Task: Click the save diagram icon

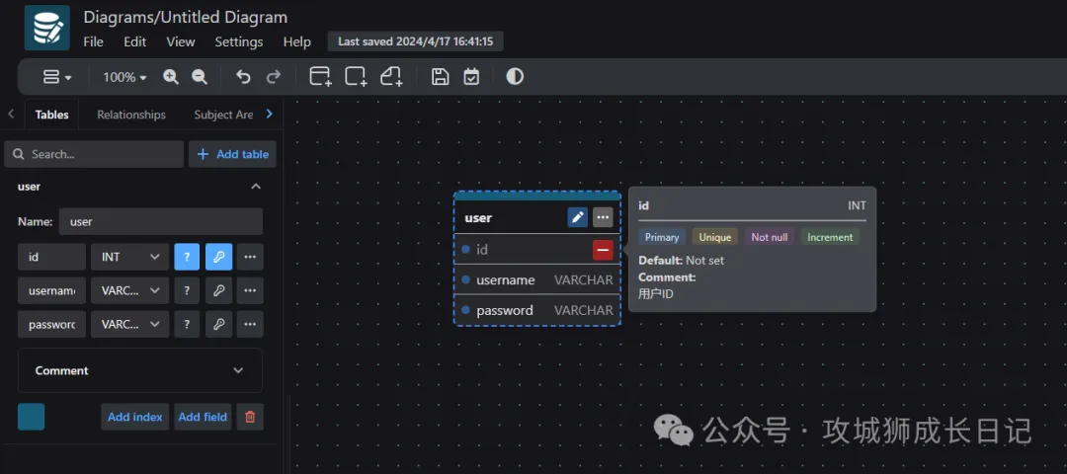Action: click(x=441, y=77)
